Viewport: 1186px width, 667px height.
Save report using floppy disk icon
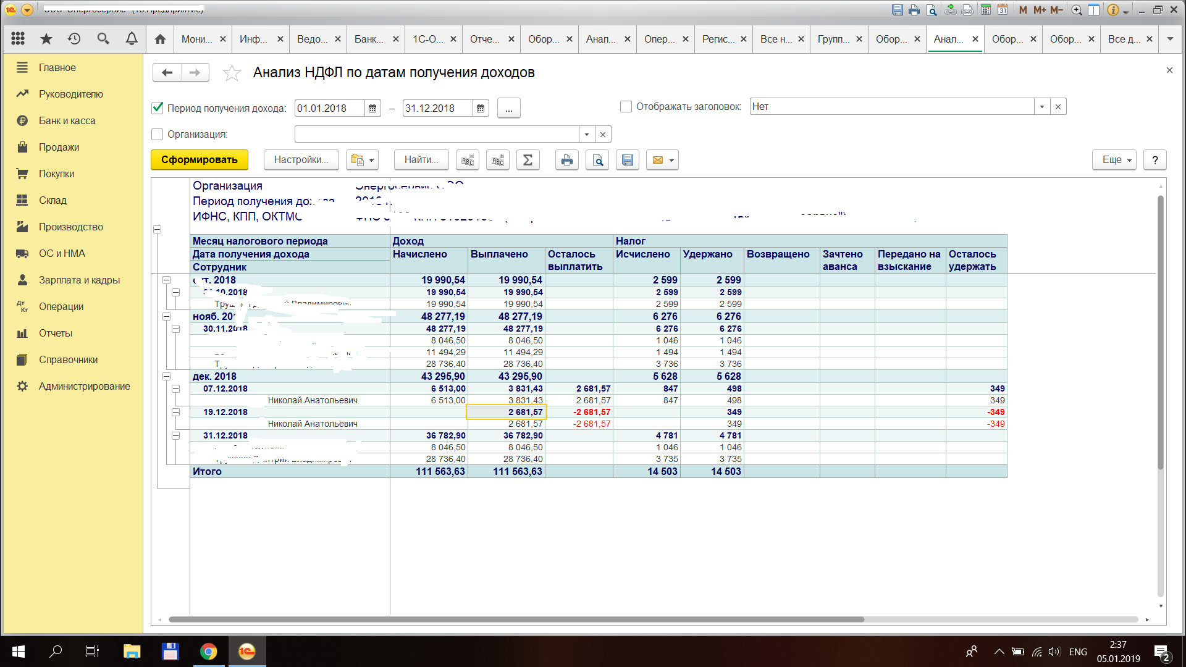coord(627,160)
